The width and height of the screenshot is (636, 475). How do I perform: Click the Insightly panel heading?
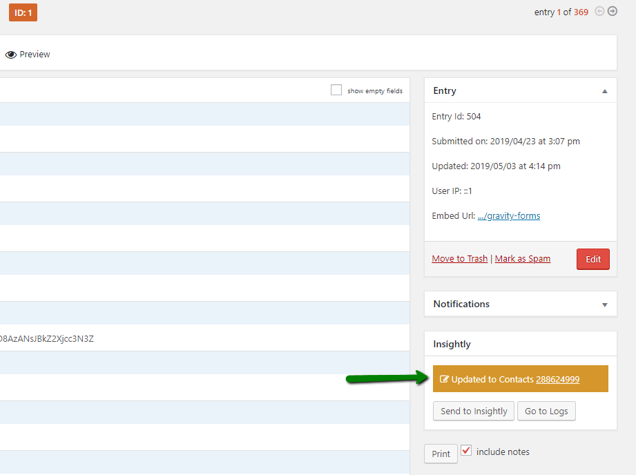click(452, 345)
